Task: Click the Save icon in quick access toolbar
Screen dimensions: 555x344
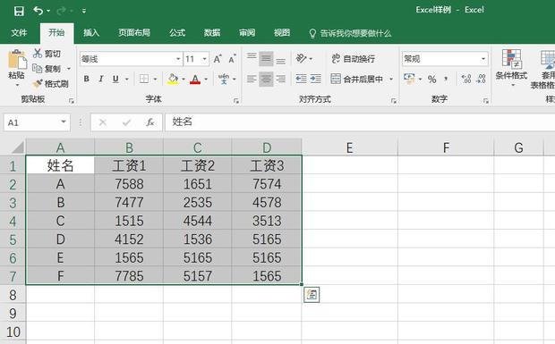Action: (x=19, y=11)
